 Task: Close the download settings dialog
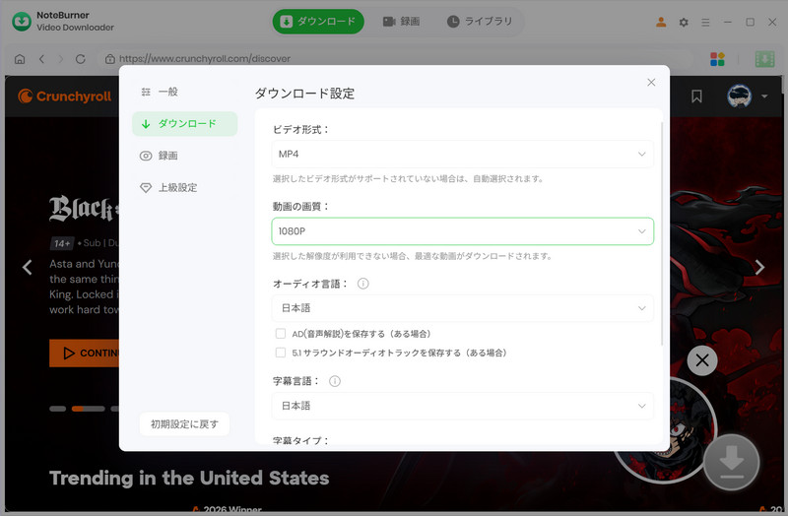[651, 83]
